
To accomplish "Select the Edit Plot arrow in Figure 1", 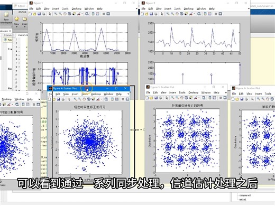I will click(50, 14).
